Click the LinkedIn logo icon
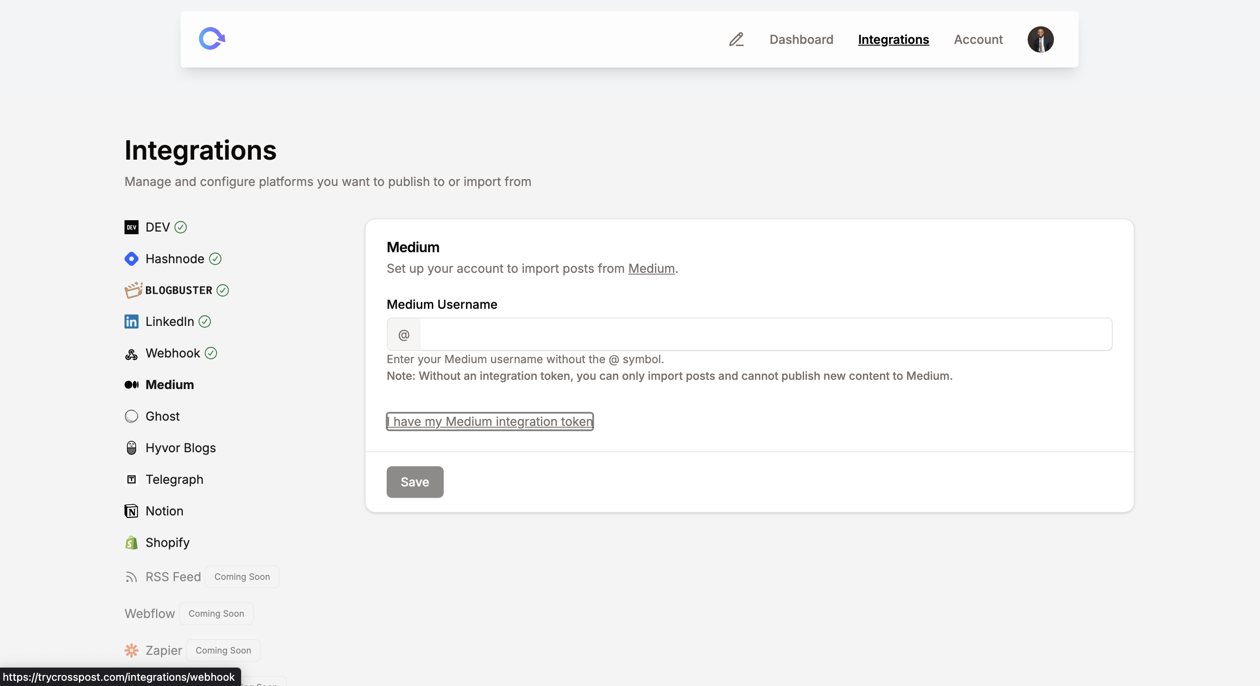1260x686 pixels. pos(131,322)
